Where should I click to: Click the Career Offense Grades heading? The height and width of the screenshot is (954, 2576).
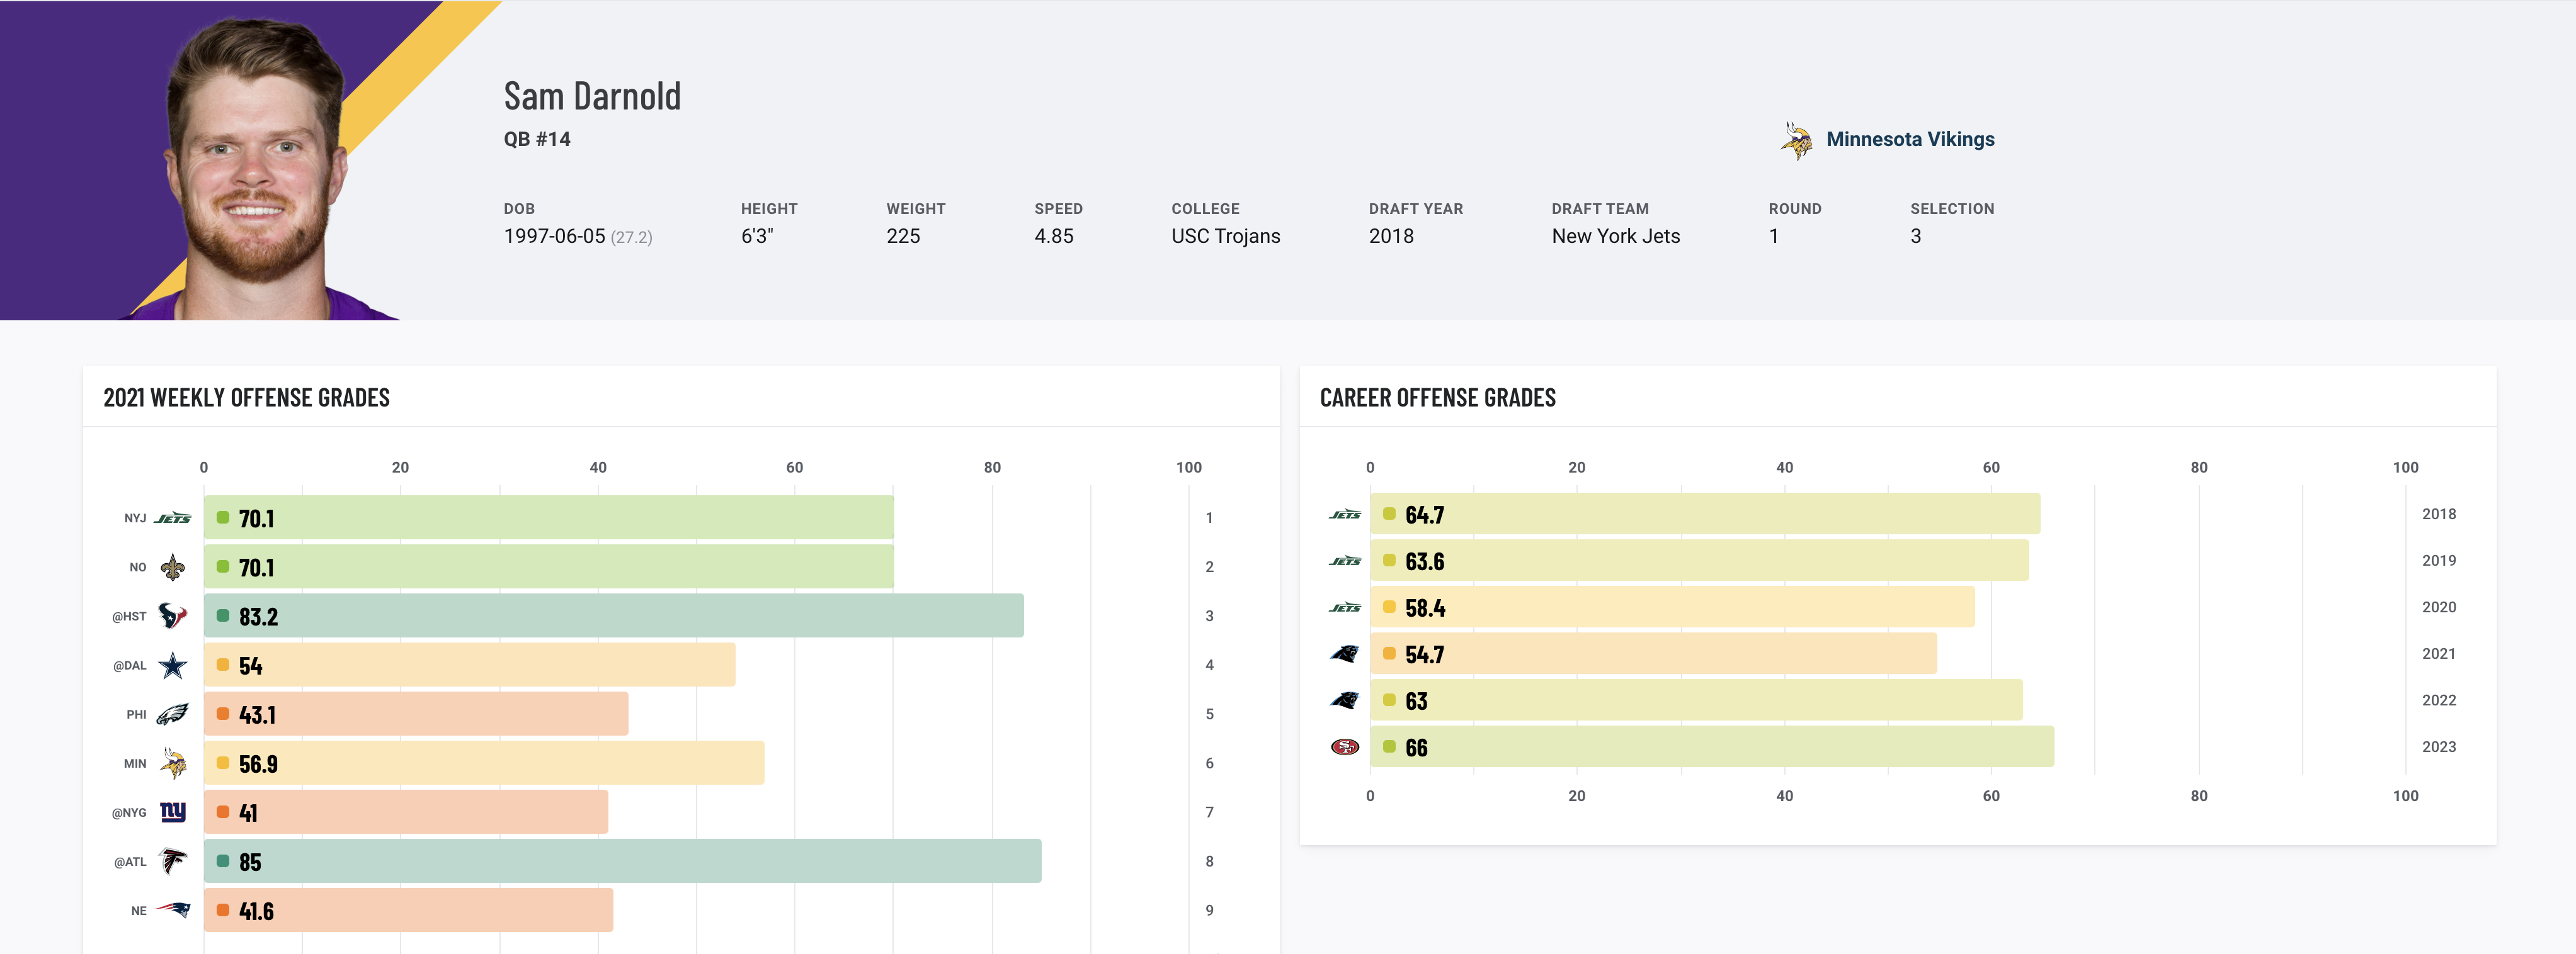pos(1437,398)
